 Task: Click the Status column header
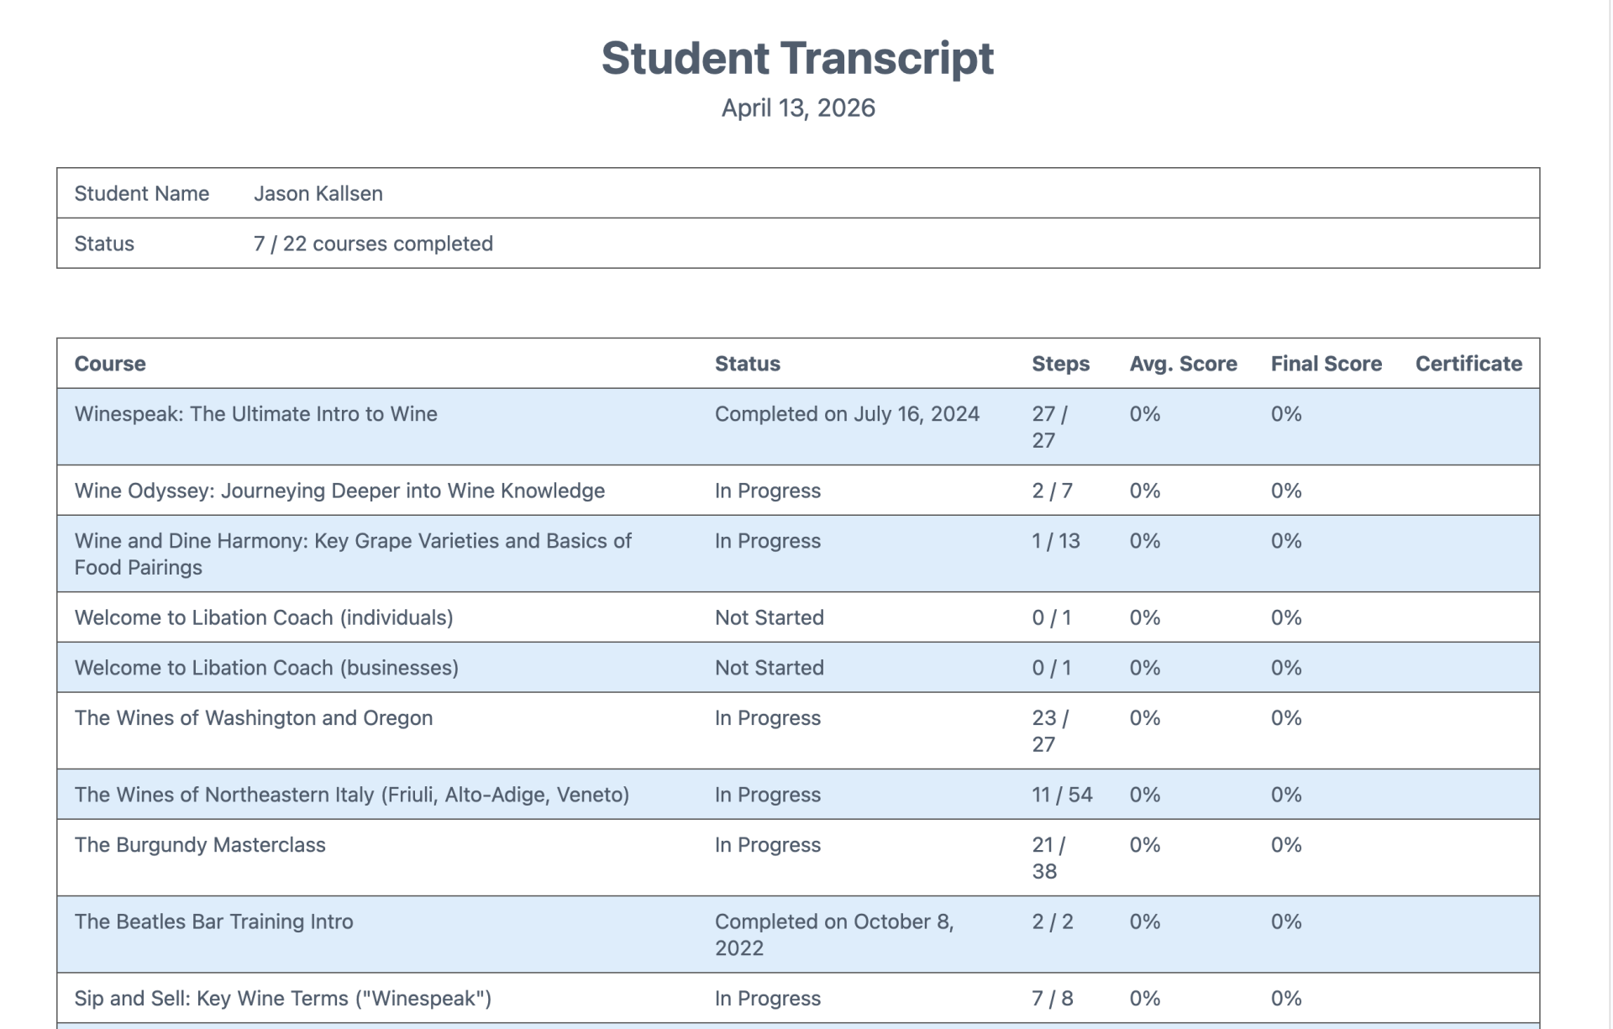(x=748, y=364)
